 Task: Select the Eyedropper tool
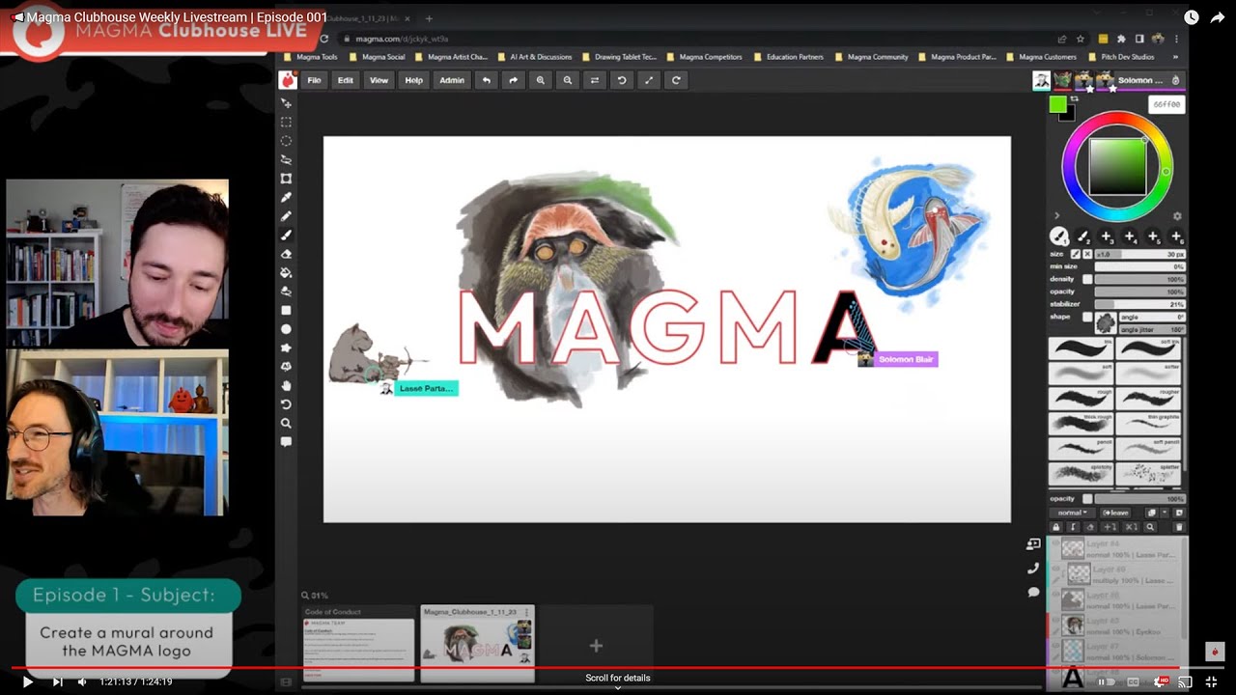coord(286,197)
